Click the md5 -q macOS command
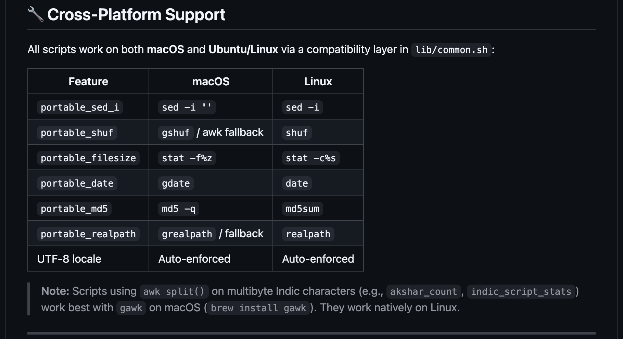623x339 pixels. (178, 209)
